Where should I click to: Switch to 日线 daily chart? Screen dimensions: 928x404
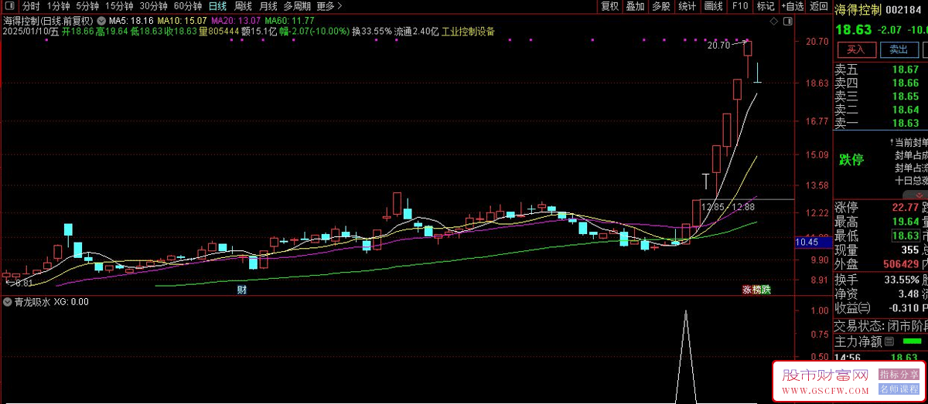(x=218, y=6)
